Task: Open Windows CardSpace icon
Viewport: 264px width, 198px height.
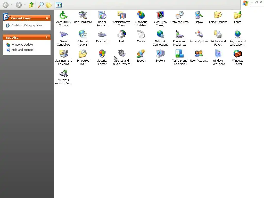Action: click(218, 54)
